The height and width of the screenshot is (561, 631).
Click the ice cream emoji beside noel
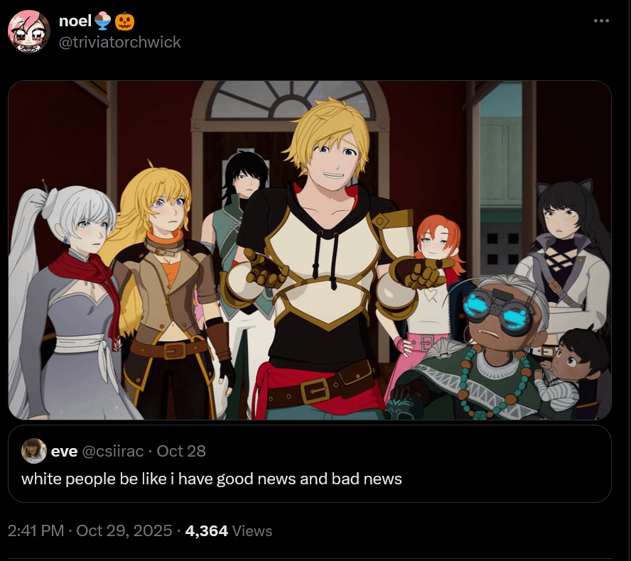pos(103,21)
